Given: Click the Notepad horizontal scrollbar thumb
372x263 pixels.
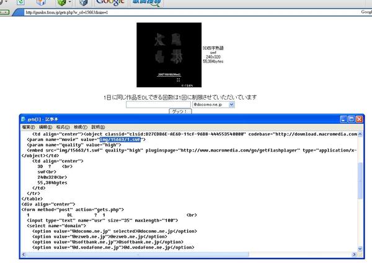Looking at the screenshot, I should click(x=138, y=254).
